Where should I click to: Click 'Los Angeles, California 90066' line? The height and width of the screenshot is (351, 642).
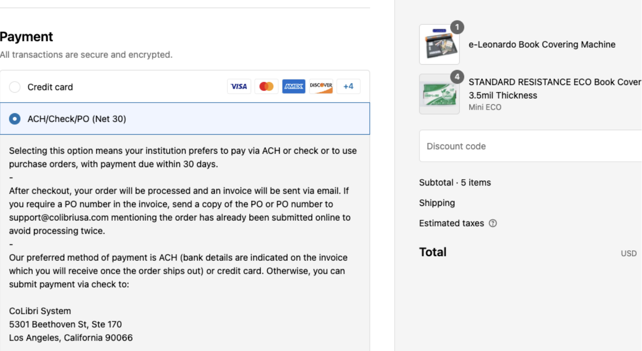71,338
